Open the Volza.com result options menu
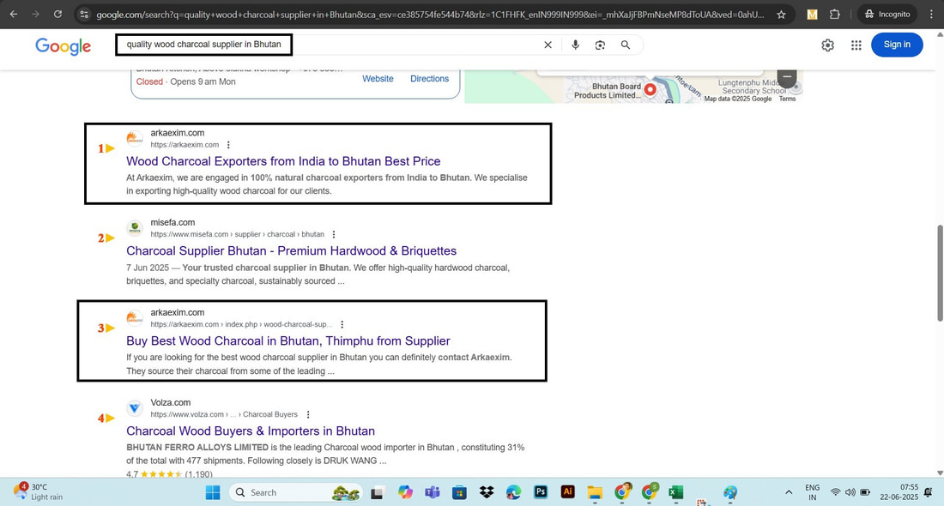 click(308, 413)
